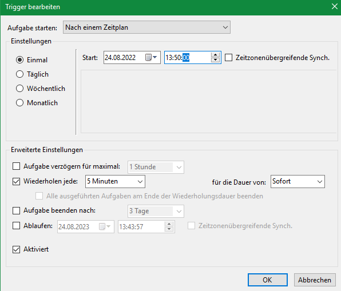Increase the start time with up arrow

pyautogui.click(x=215, y=55)
